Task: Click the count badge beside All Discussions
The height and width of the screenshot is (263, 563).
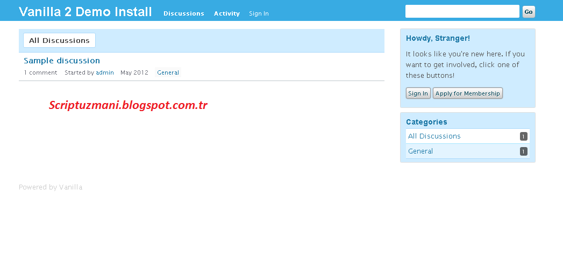Action: [524, 136]
